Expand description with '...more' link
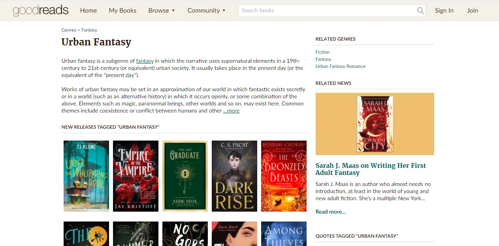This screenshot has width=499, height=246. [231, 111]
